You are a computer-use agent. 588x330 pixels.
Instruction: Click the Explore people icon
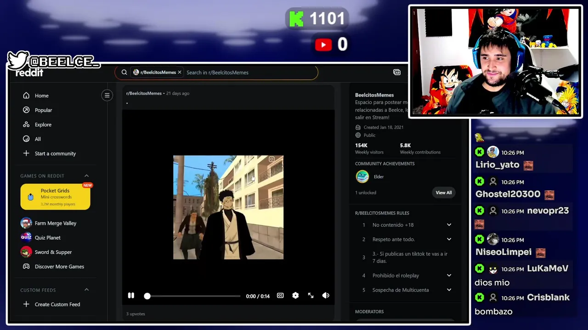click(x=26, y=125)
